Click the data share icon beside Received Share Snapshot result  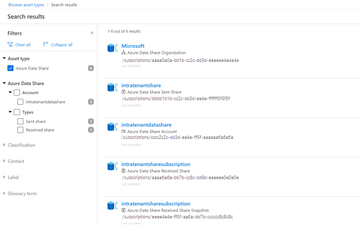pos(113,206)
